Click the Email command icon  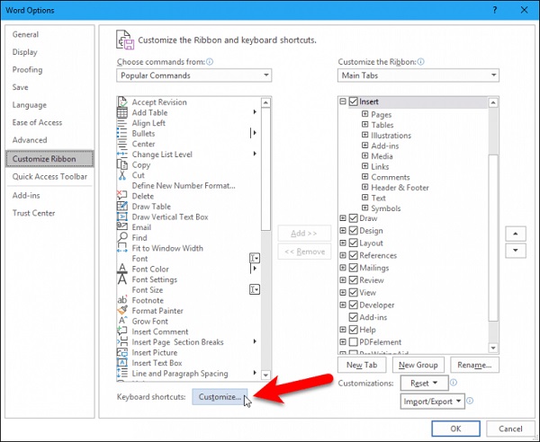[122, 227]
